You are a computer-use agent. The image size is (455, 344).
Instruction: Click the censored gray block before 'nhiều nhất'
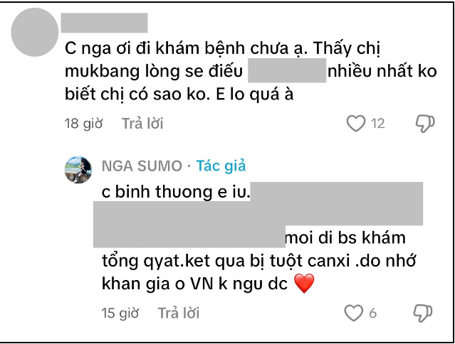point(287,70)
